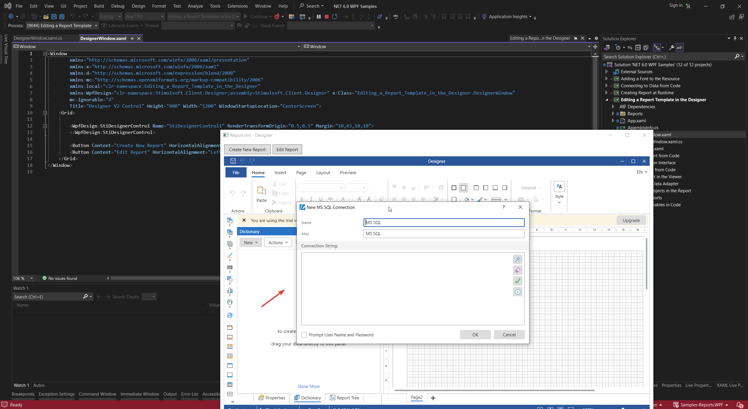The width and height of the screenshot is (748, 409).
Task: Dismiss the trial version notice X
Action: (244, 220)
